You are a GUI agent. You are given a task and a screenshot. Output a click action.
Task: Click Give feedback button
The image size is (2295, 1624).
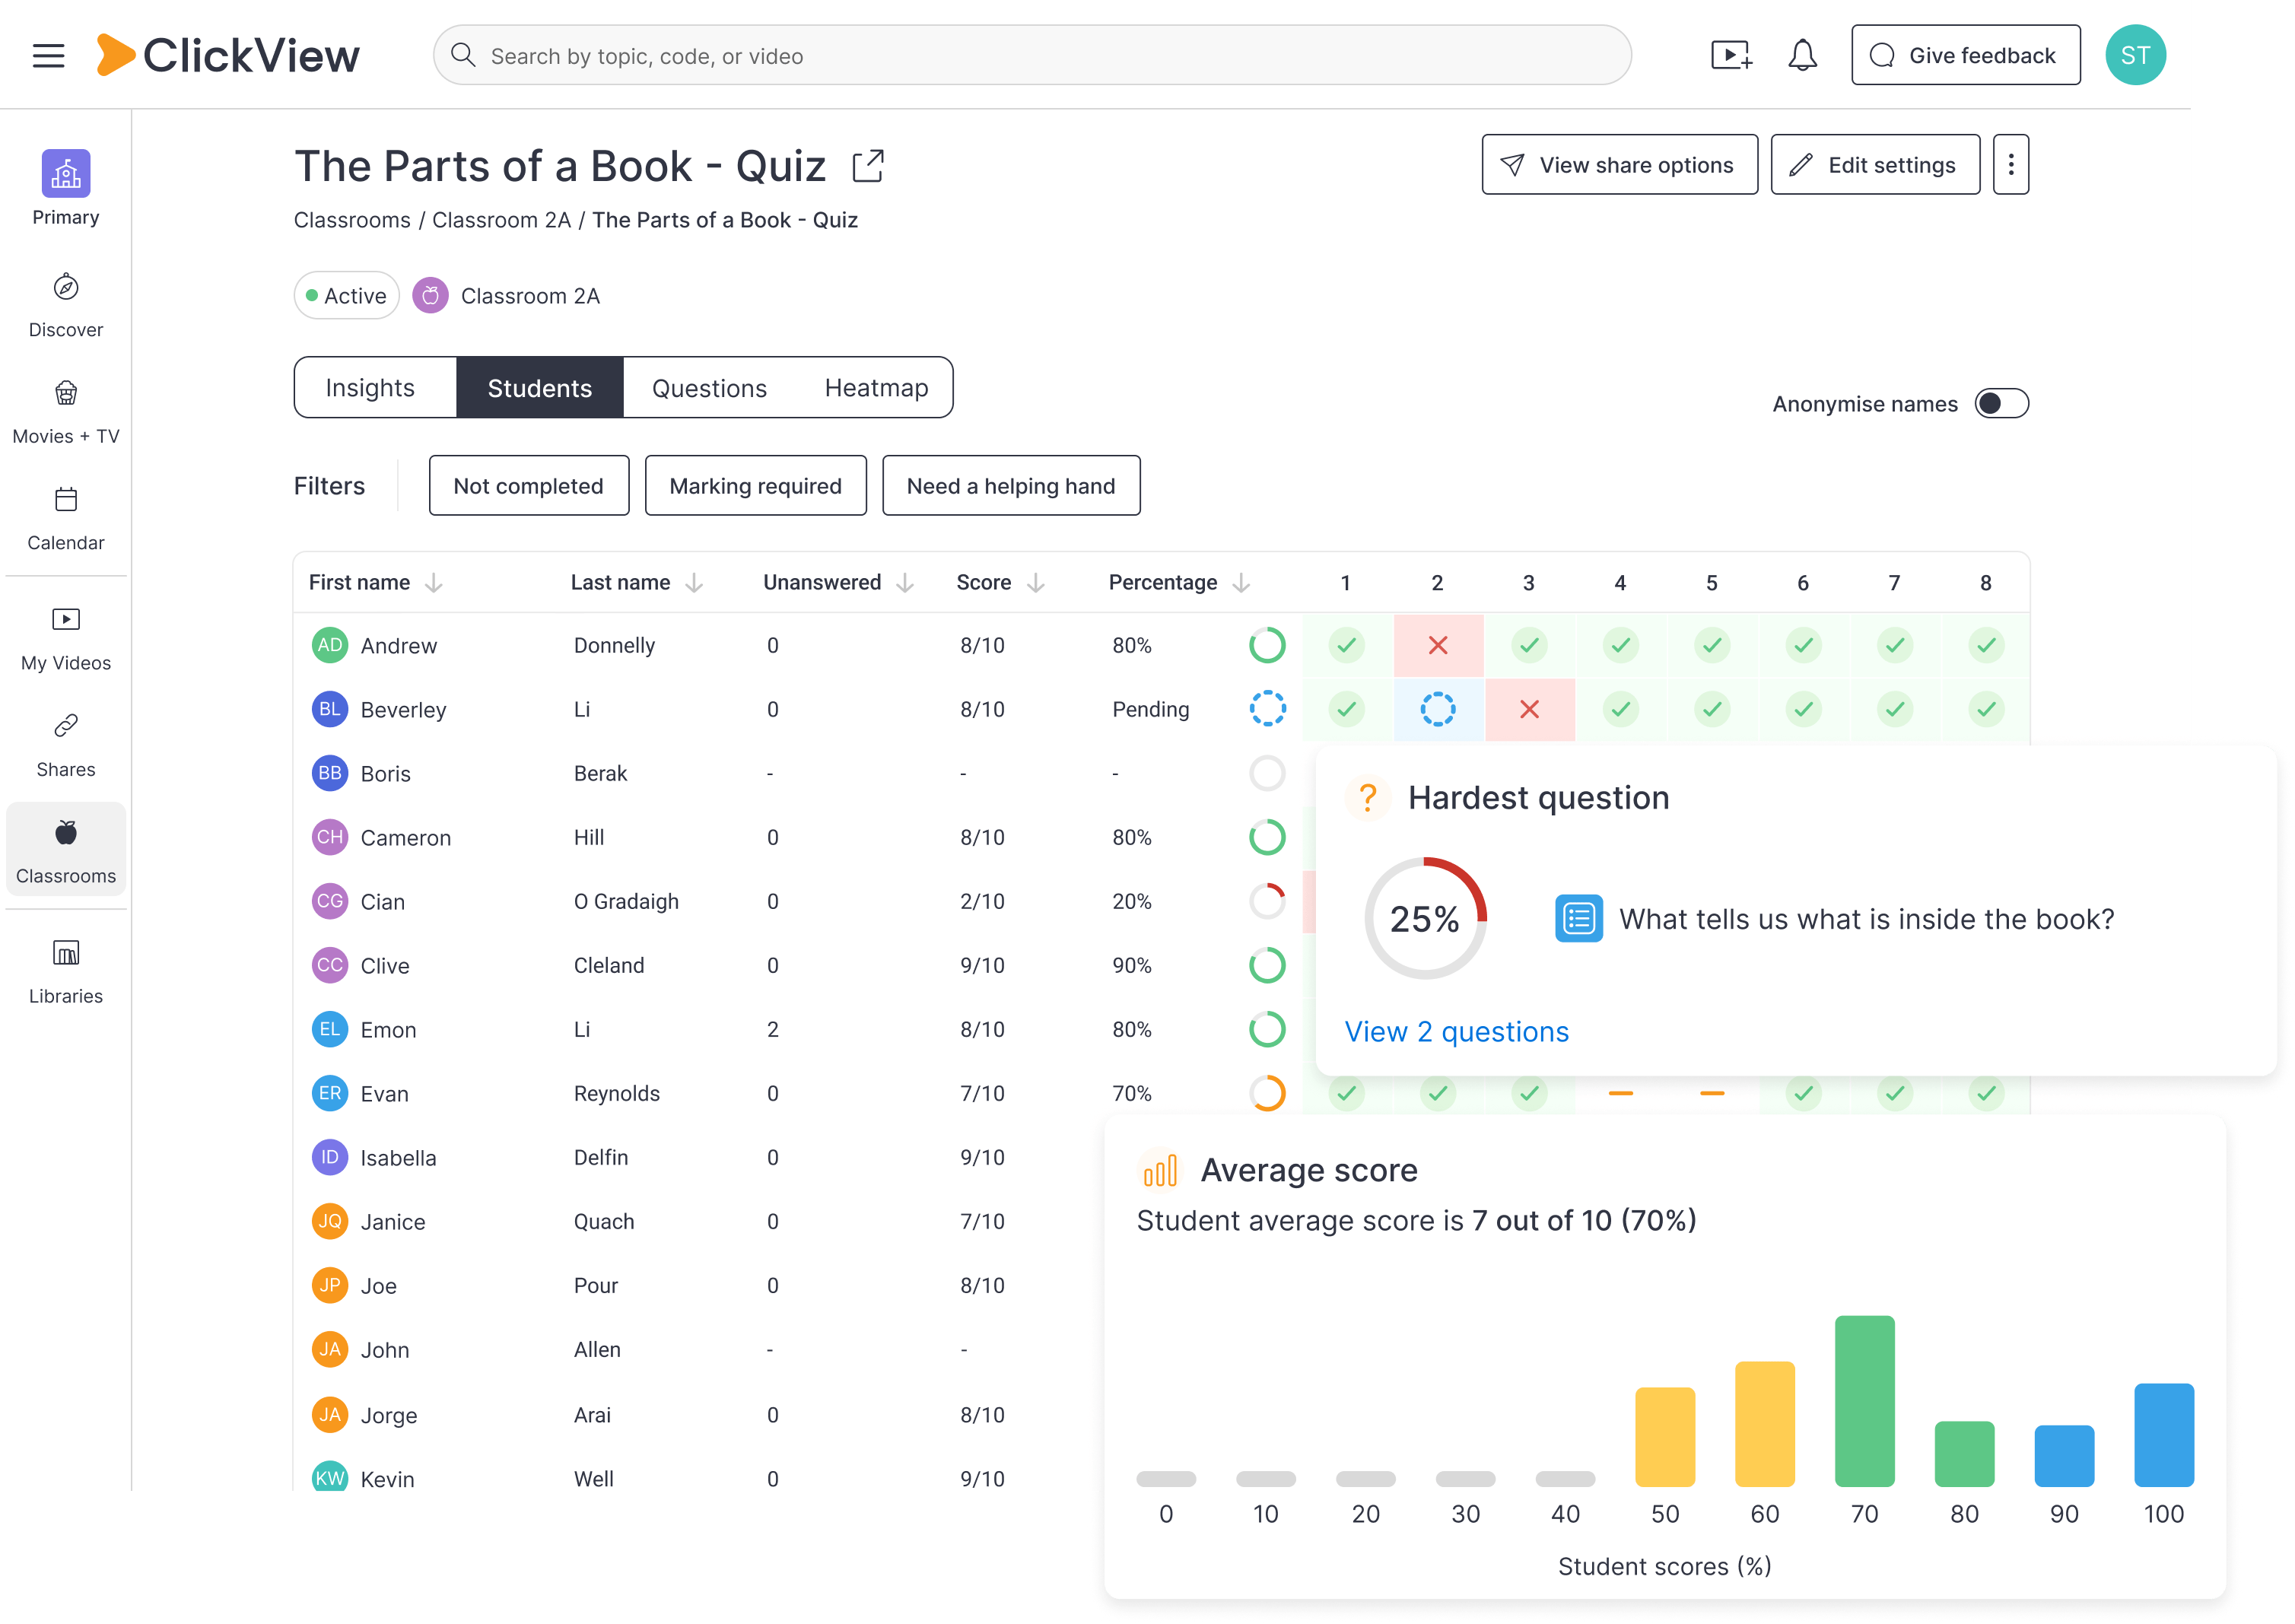pyautogui.click(x=1965, y=56)
